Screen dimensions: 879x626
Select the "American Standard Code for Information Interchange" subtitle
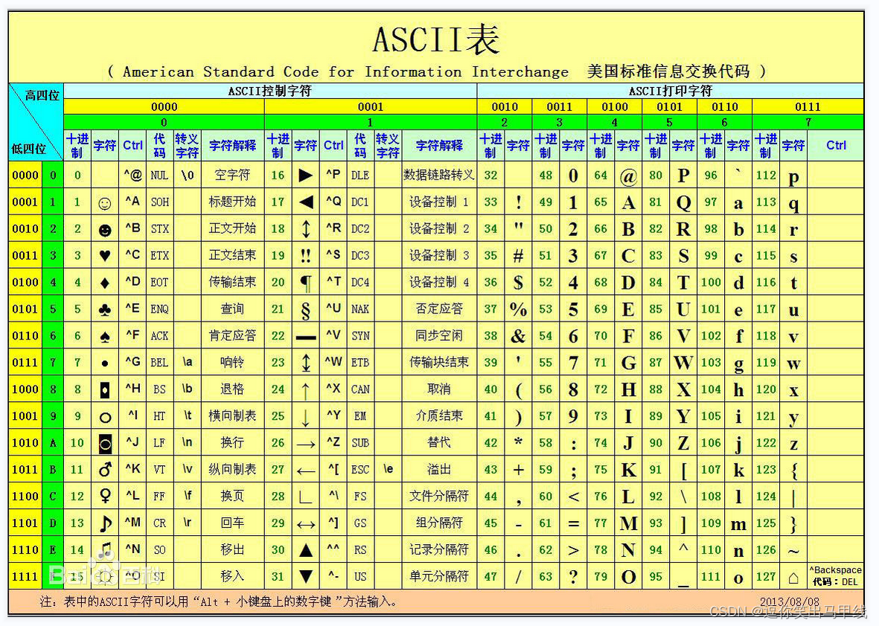point(345,71)
